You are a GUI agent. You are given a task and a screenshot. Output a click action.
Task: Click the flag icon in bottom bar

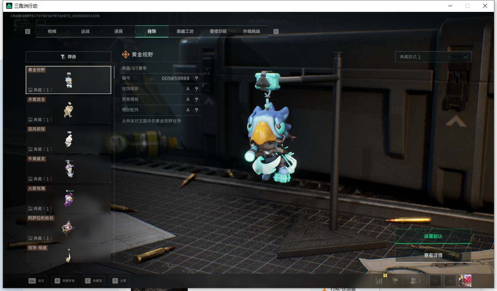[x=395, y=281]
